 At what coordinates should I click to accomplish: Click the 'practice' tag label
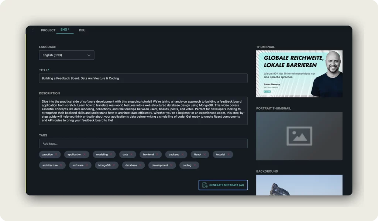pyautogui.click(x=48, y=155)
